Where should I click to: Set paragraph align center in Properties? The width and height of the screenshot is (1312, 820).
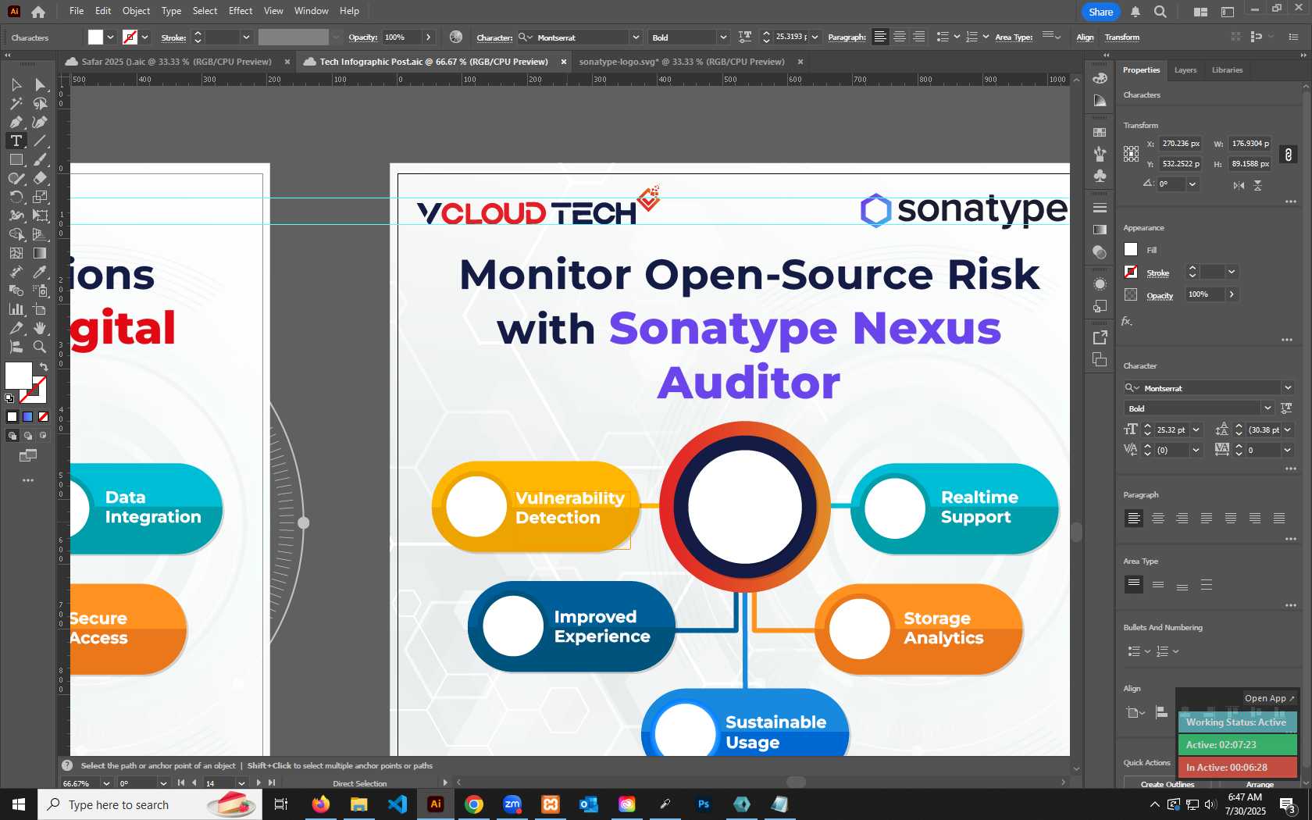1158,518
